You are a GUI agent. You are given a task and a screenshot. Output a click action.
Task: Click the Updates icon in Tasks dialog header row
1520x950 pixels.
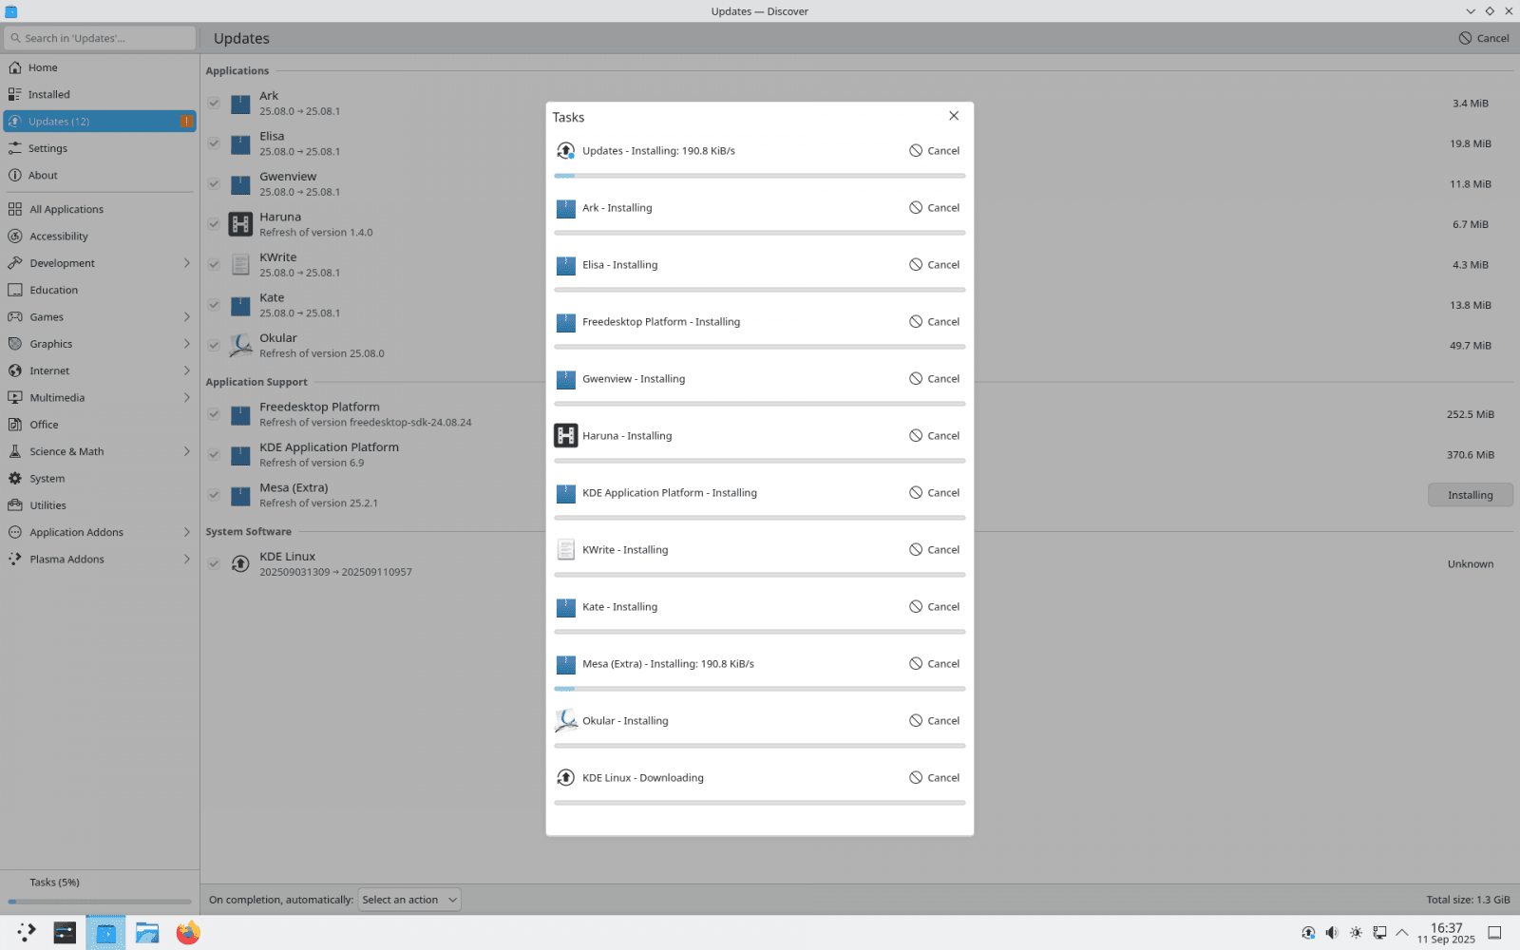tap(565, 151)
